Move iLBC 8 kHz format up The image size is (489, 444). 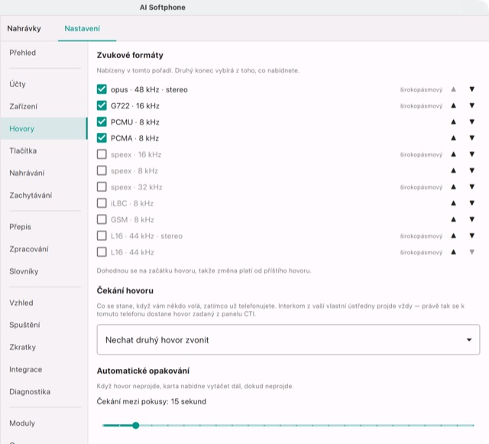[x=453, y=203]
